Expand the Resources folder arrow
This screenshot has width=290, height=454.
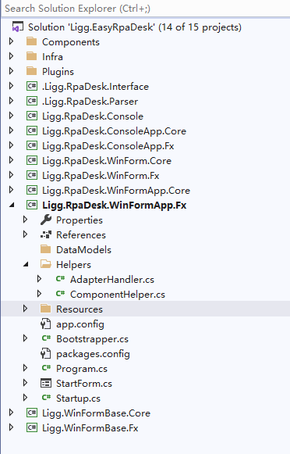click(x=26, y=309)
